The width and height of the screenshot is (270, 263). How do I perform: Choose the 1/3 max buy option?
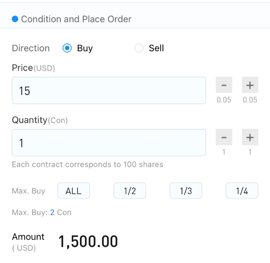coord(186,191)
